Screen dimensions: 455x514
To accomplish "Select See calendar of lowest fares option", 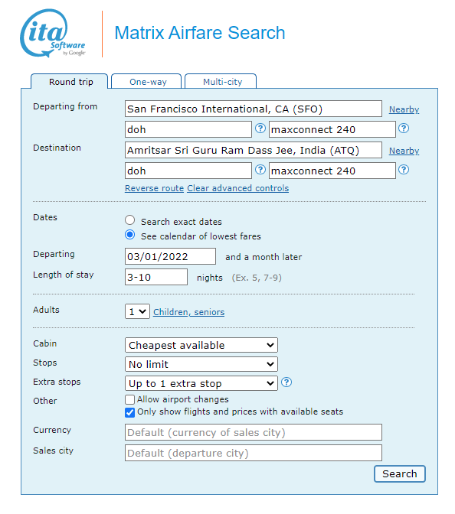I will [130, 235].
